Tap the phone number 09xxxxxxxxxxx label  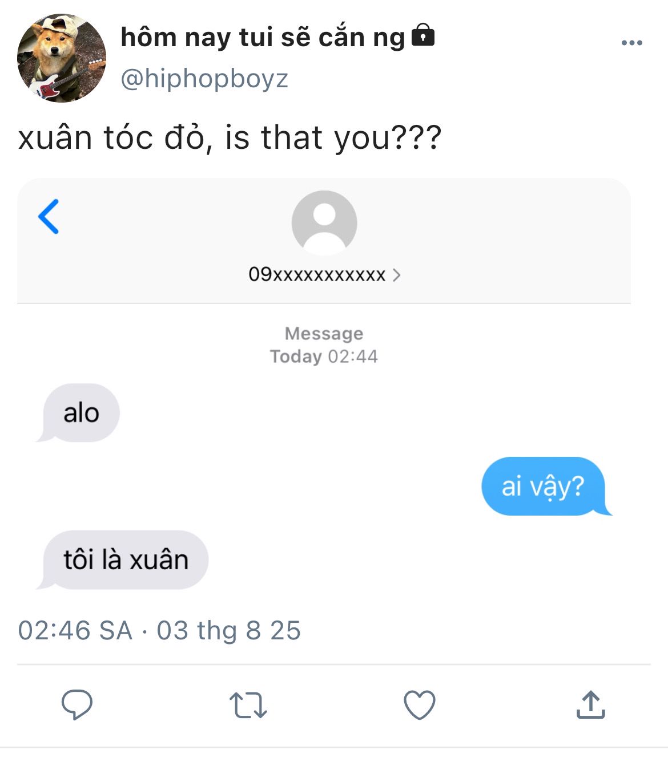(317, 275)
